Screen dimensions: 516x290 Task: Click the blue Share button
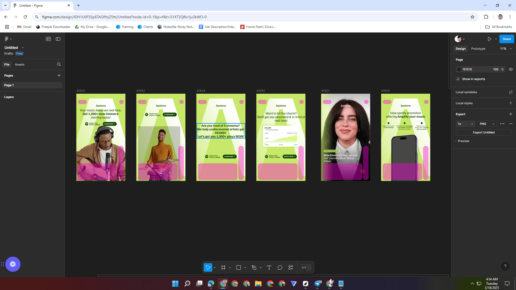(x=506, y=39)
